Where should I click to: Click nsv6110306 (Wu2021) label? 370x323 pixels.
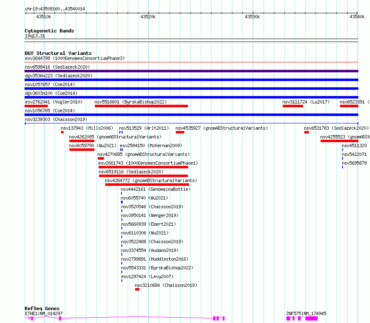(145, 233)
